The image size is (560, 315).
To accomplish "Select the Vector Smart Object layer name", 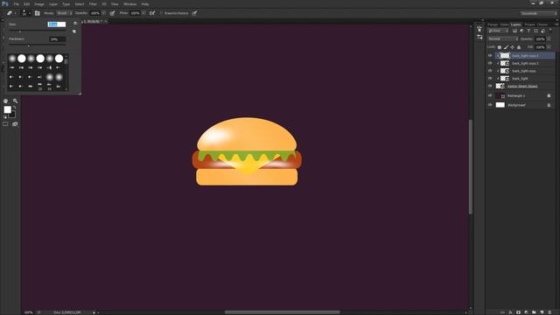I will (x=522, y=86).
